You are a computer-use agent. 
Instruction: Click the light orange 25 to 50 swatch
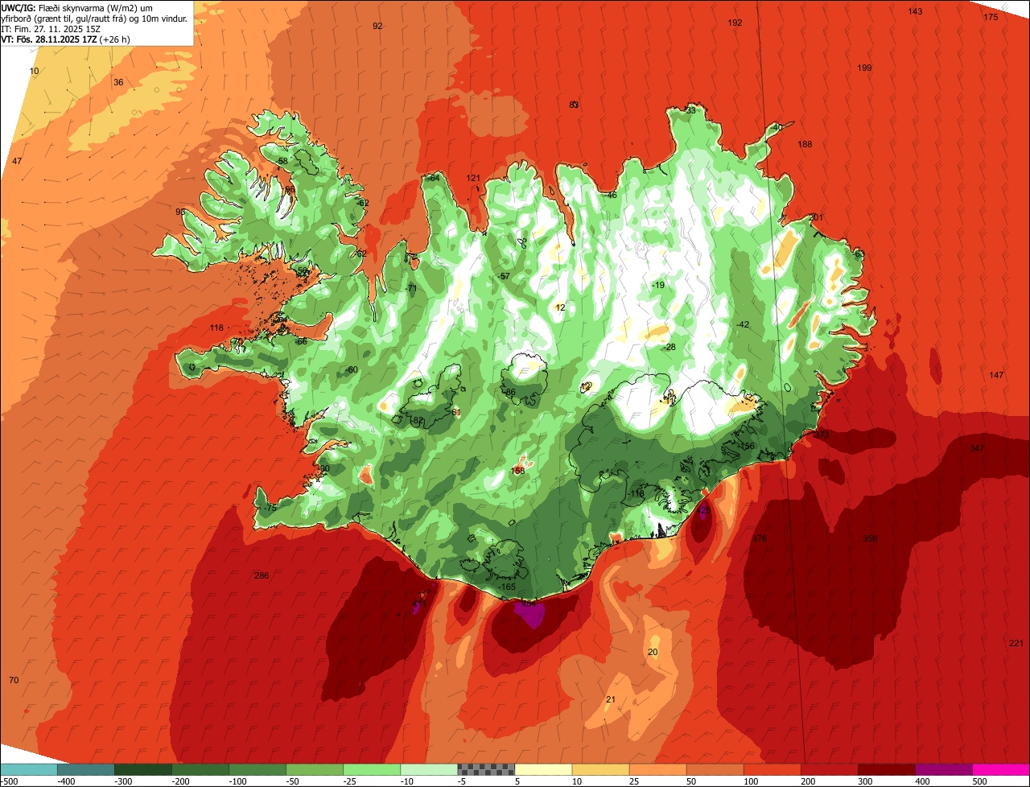[657, 768]
